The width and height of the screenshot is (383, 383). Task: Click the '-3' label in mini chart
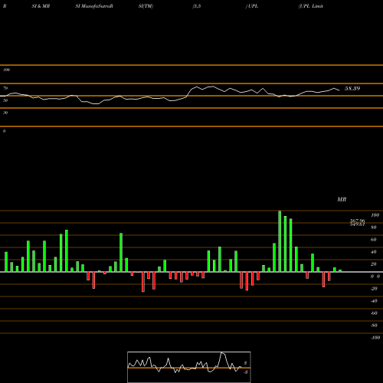point(245,372)
